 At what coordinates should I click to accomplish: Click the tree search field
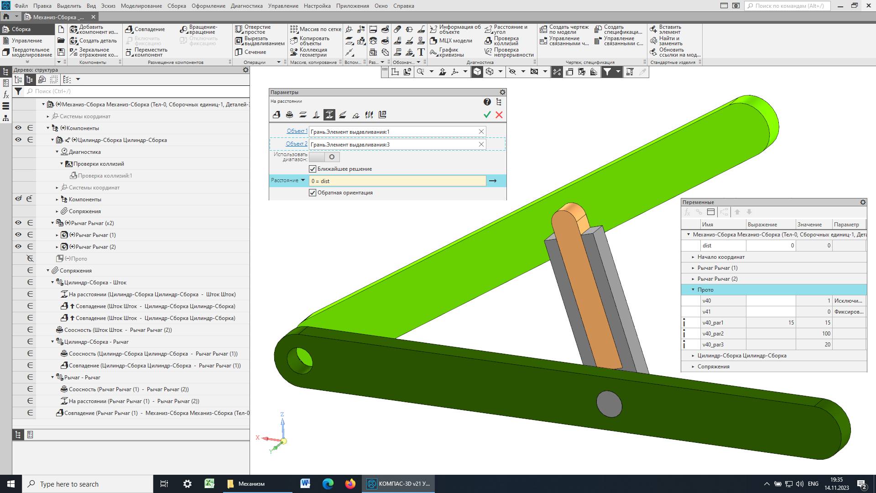click(x=137, y=91)
